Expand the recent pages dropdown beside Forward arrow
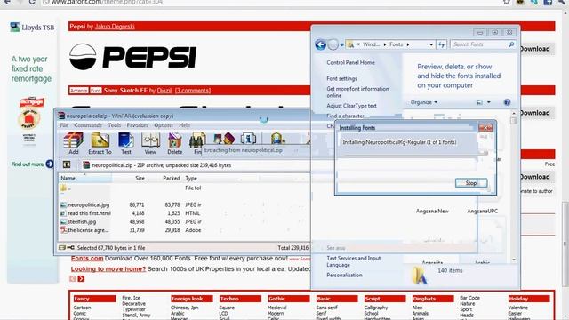 341,45
